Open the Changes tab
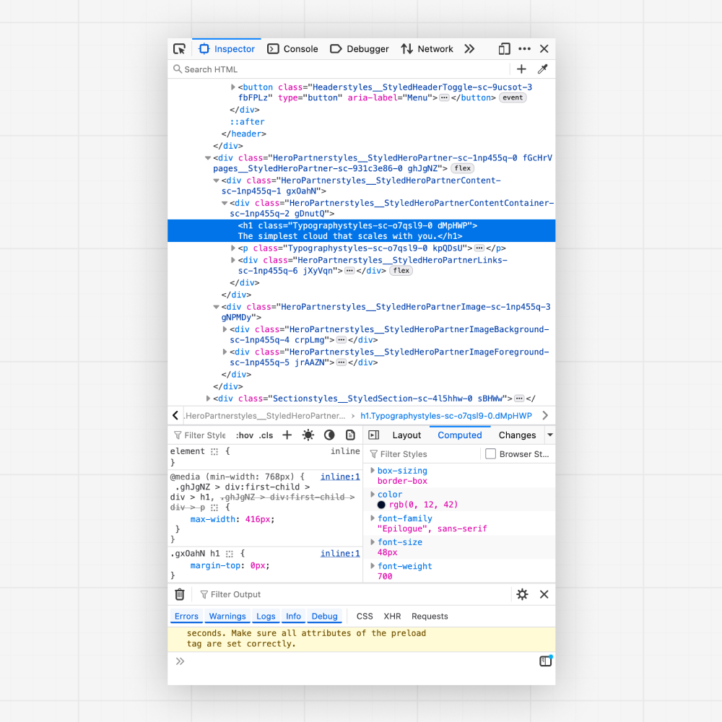The height and width of the screenshot is (722, 722). 517,435
